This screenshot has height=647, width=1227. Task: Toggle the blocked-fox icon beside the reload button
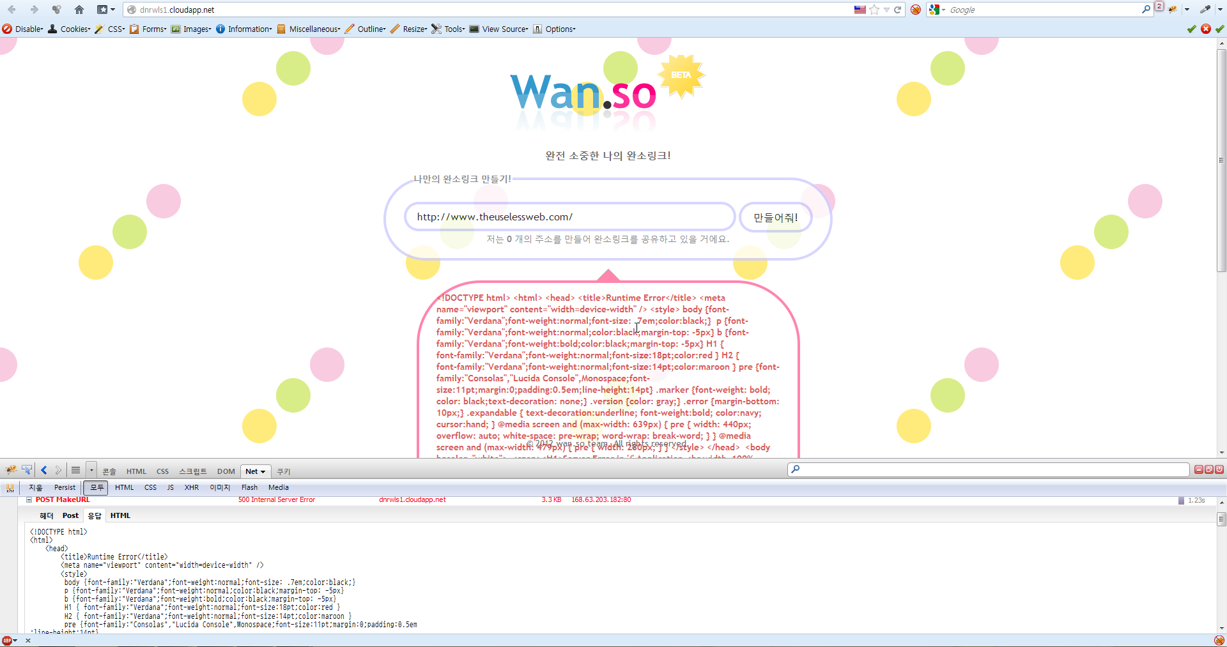(x=916, y=10)
